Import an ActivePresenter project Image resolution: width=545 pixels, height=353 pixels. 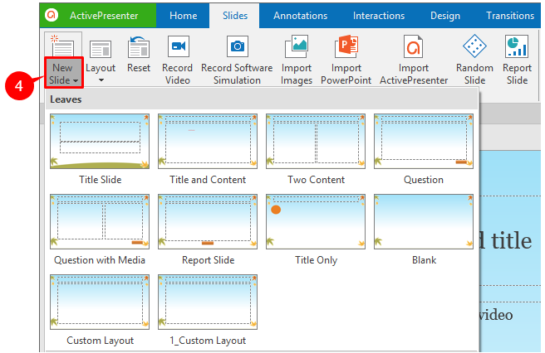pos(414,60)
